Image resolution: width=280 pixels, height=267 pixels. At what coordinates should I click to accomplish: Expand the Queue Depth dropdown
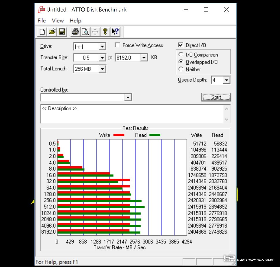tap(226, 80)
